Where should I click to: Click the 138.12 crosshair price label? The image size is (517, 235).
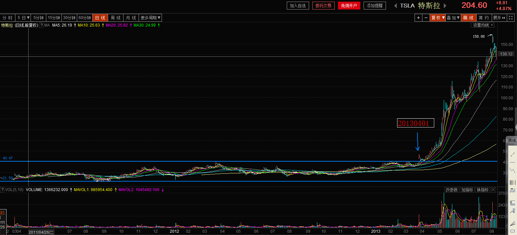tap(506, 54)
